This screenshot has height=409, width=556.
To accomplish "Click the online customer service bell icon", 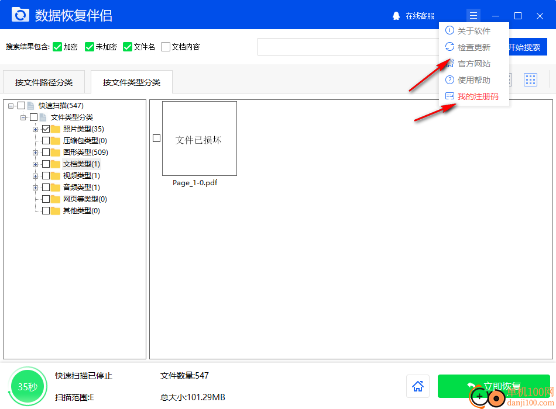I will pyautogui.click(x=396, y=16).
